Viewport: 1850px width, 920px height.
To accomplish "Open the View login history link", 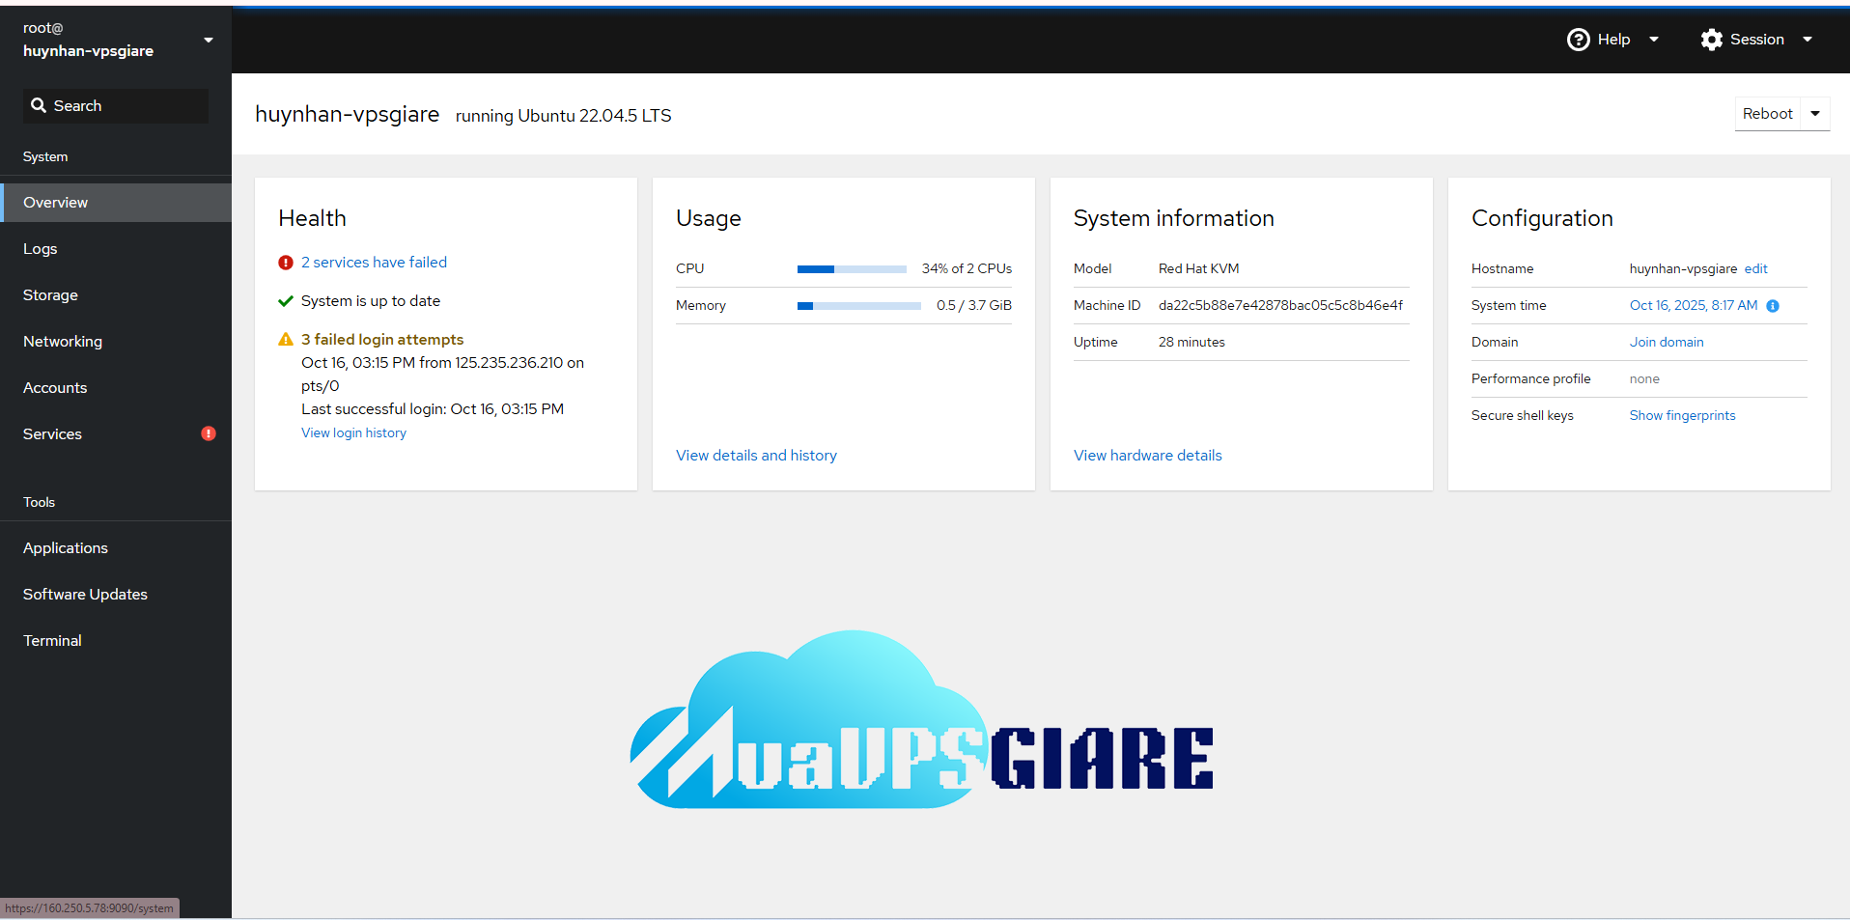I will [353, 432].
